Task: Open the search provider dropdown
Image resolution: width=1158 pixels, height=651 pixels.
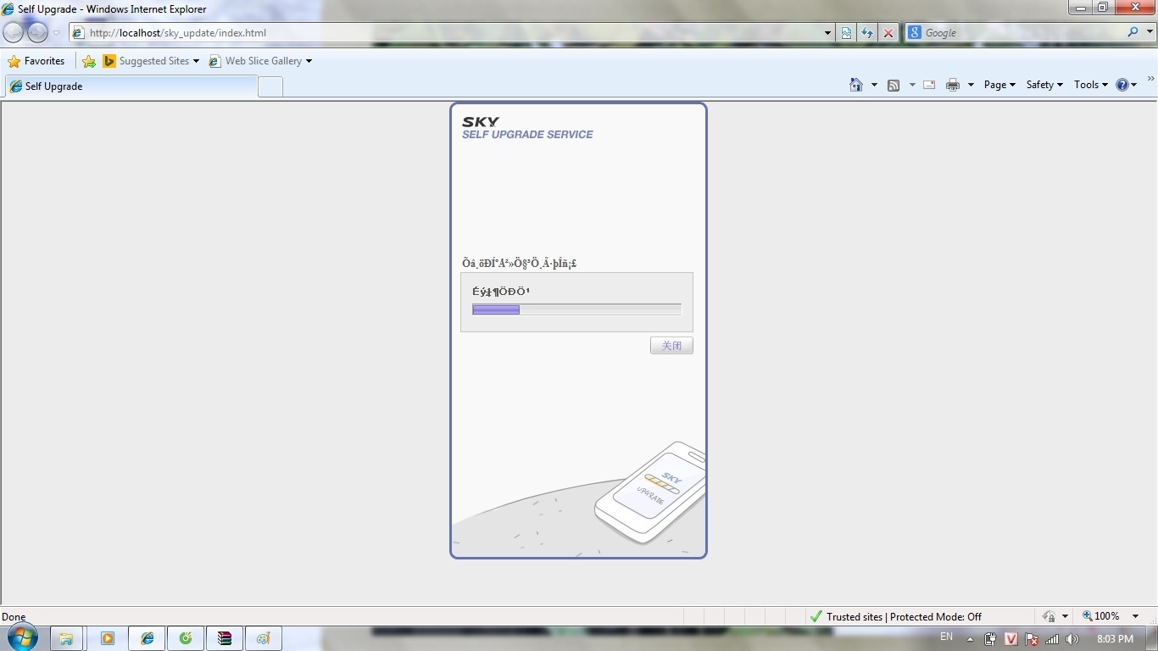Action: (1150, 32)
